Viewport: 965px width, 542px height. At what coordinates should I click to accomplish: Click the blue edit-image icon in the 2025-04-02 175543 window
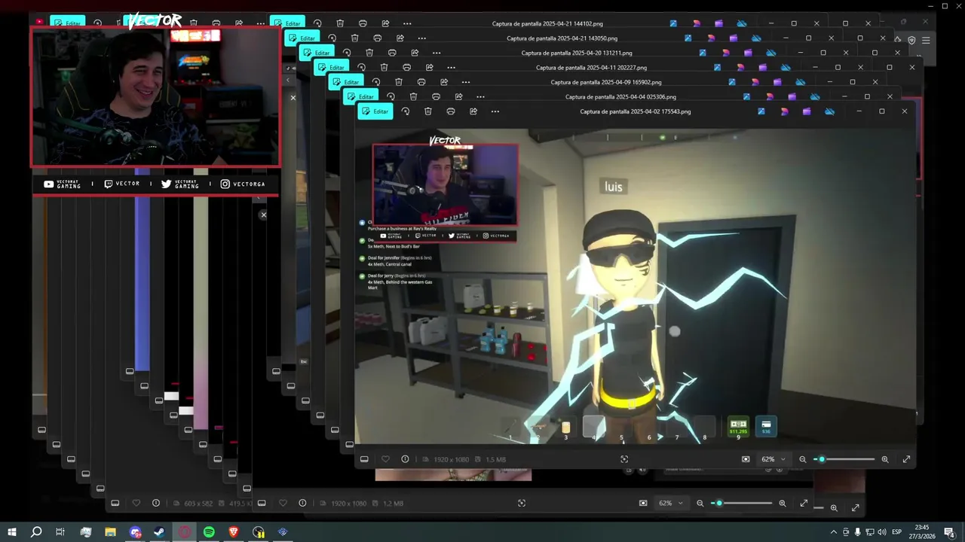761,111
